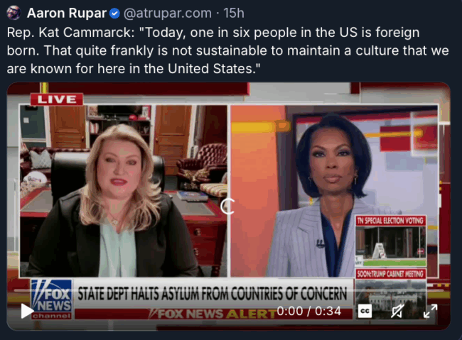The width and height of the screenshot is (462, 340).
Task: Click the Fox News Alert red ticker strip
Action: click(214, 314)
